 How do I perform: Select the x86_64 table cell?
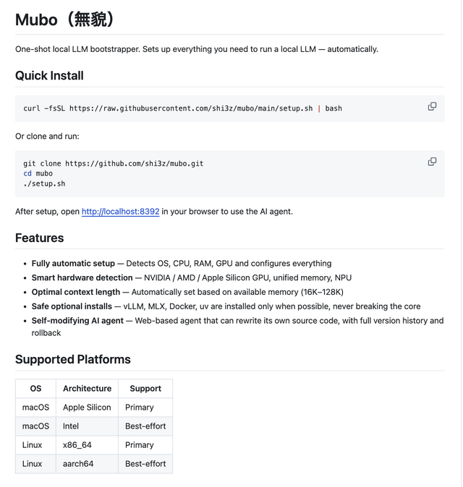coord(77,445)
